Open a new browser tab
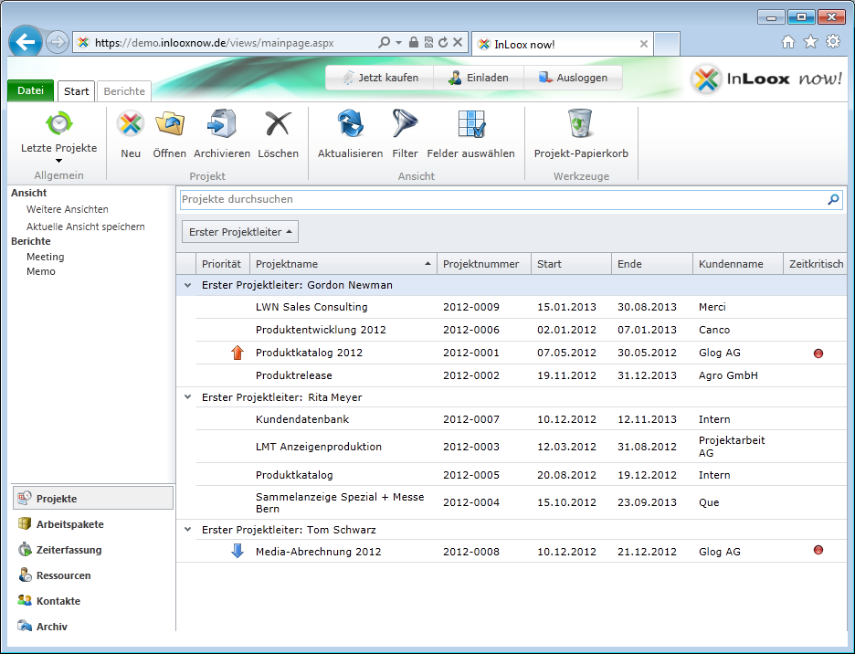This screenshot has height=654, width=855. point(666,44)
